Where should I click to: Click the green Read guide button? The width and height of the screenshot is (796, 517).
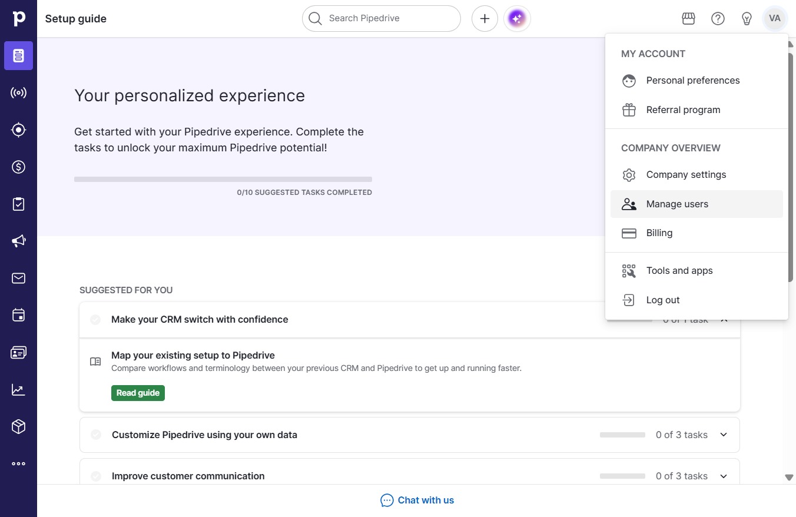138,393
